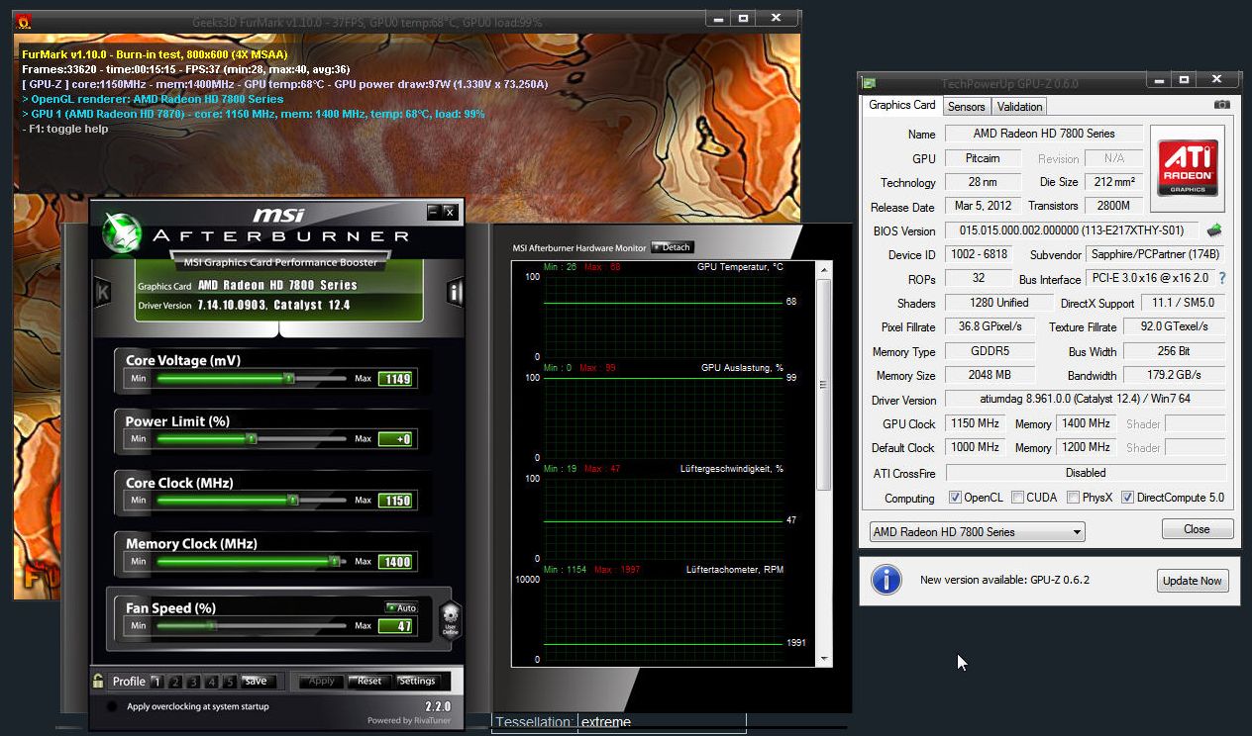
Task: Click the BIOS Version value in GPU-Z
Action: click(1072, 230)
